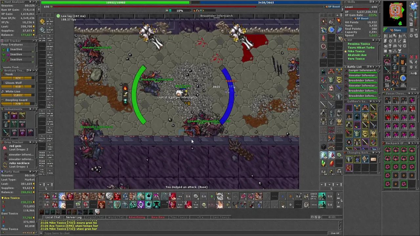This screenshot has height=236, width=420.
Task: Click the vbox hotkey slot
Action: [x=314, y=205]
